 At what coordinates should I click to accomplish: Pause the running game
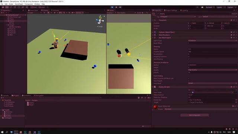tap(116, 7)
